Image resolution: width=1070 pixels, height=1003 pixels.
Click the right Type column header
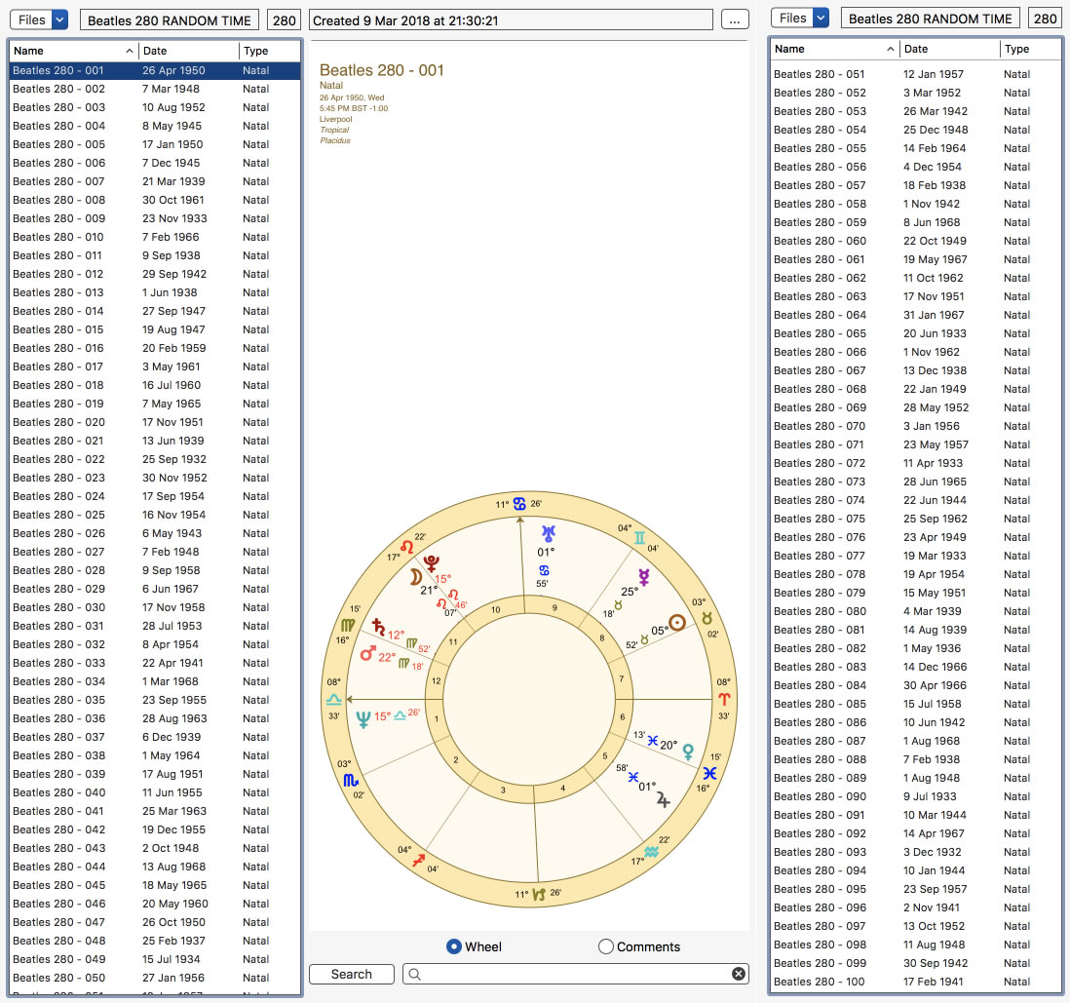tap(1031, 49)
